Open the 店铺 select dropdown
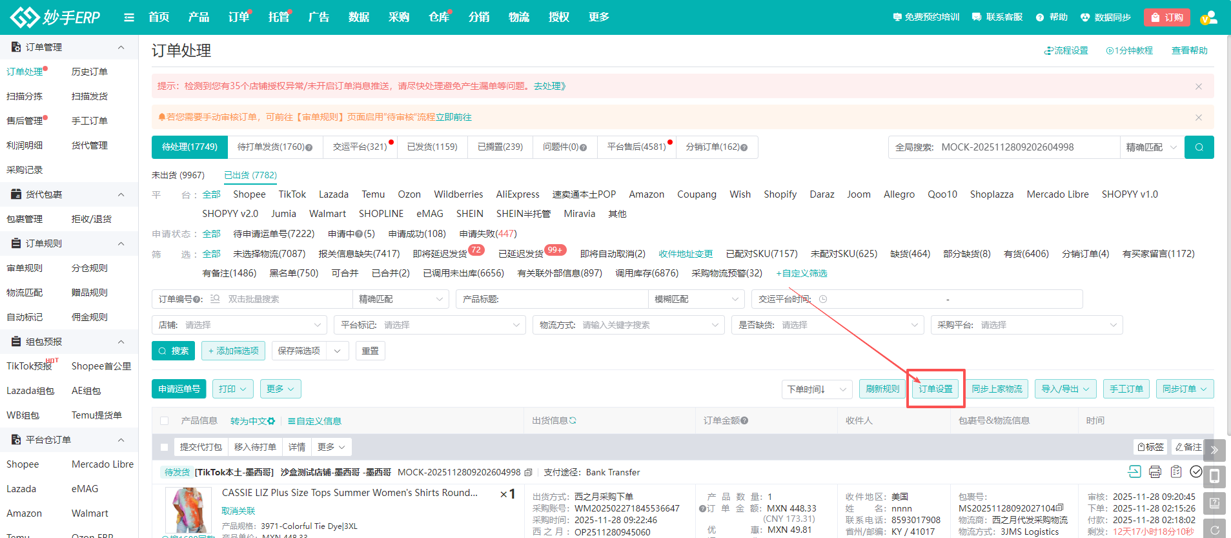 point(239,325)
